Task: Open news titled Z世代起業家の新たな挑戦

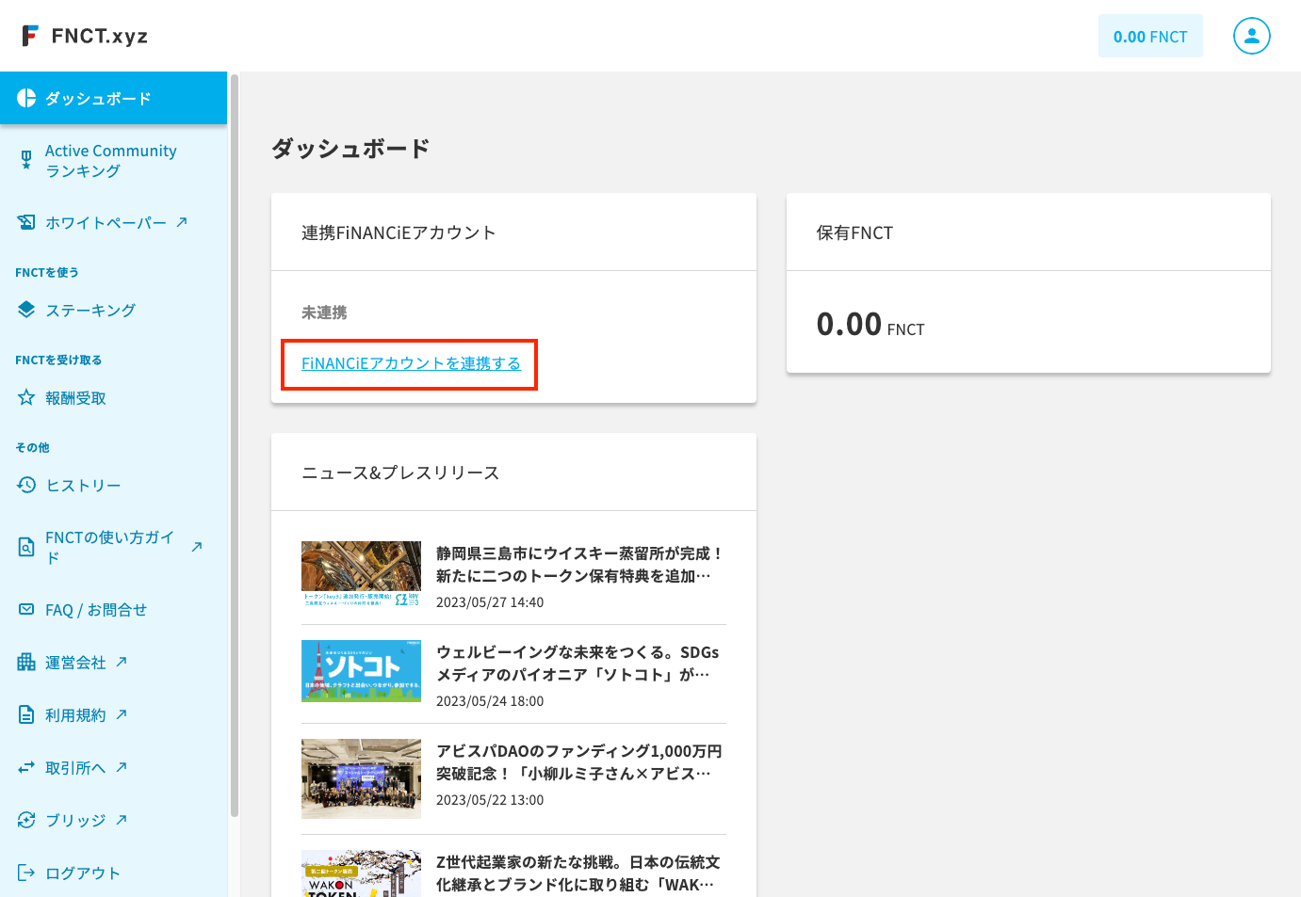Action: (577, 873)
